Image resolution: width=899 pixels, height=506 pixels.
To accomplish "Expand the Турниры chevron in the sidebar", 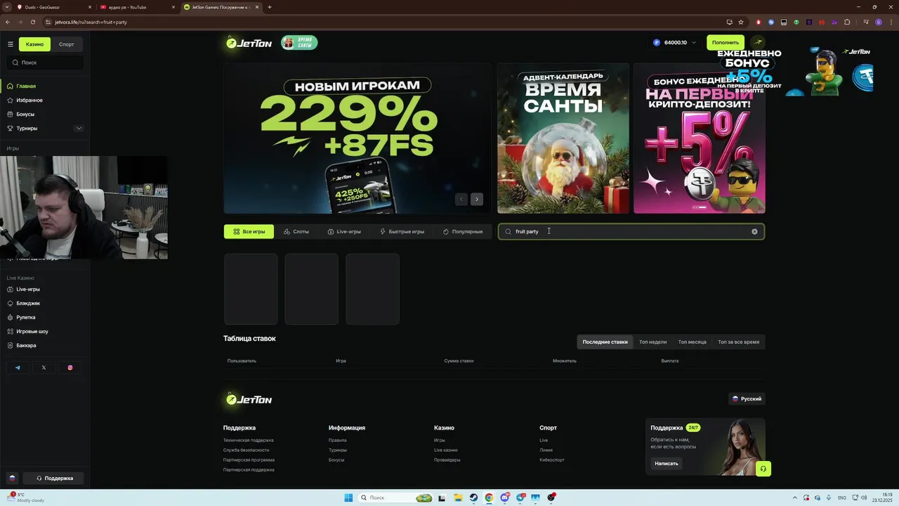I will (79, 129).
